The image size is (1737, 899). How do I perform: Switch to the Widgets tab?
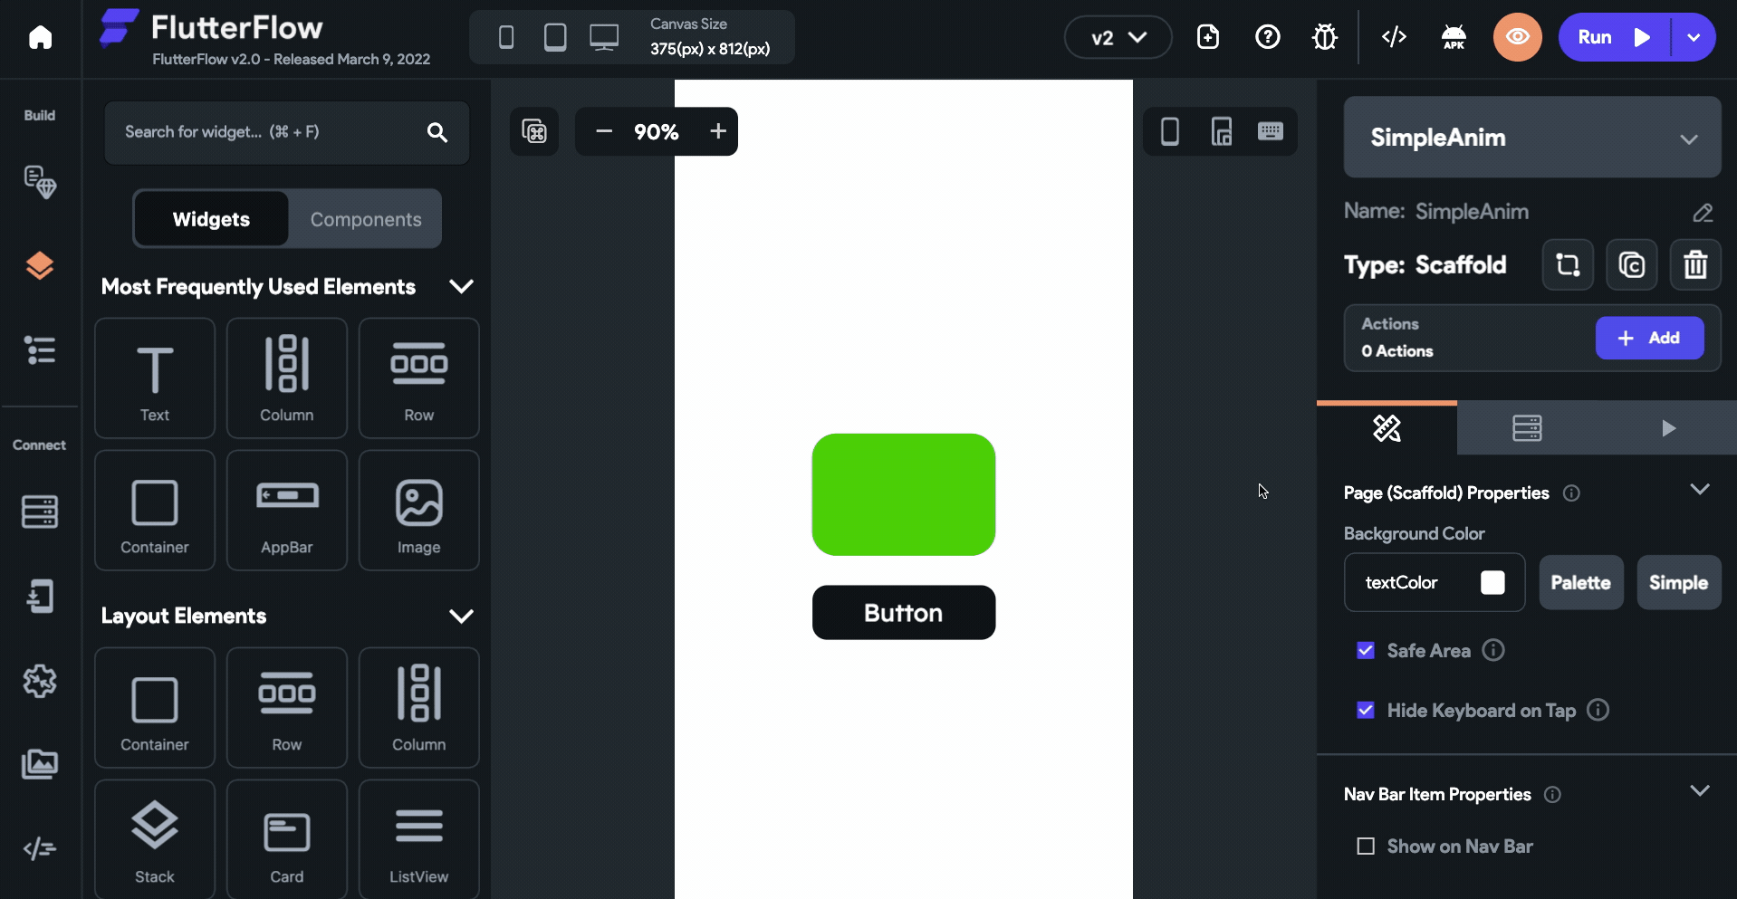pyautogui.click(x=211, y=219)
